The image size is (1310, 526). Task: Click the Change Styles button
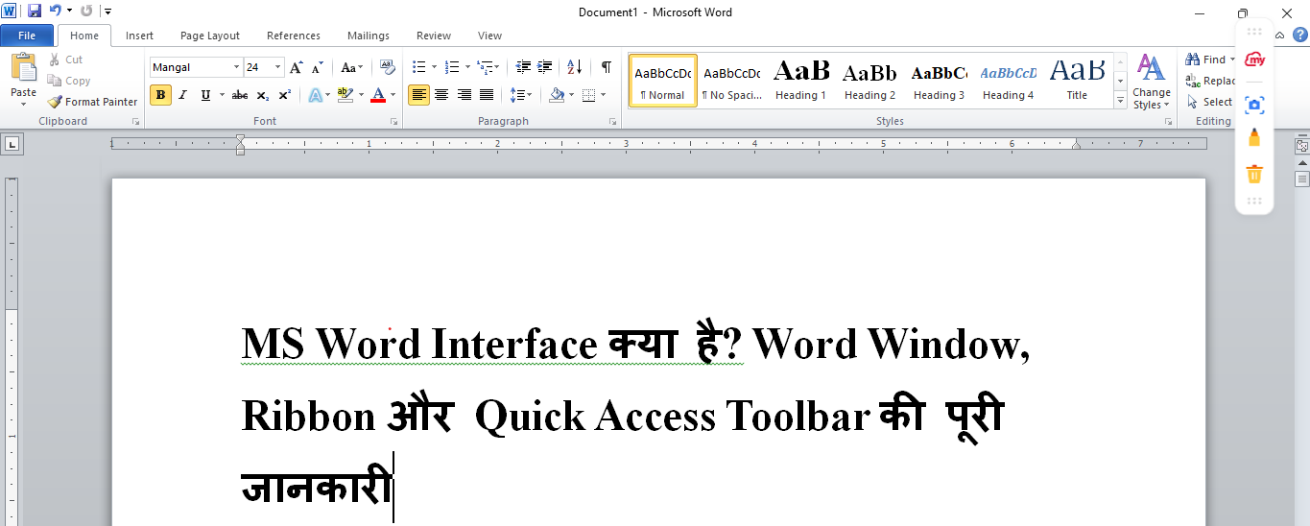pyautogui.click(x=1151, y=83)
